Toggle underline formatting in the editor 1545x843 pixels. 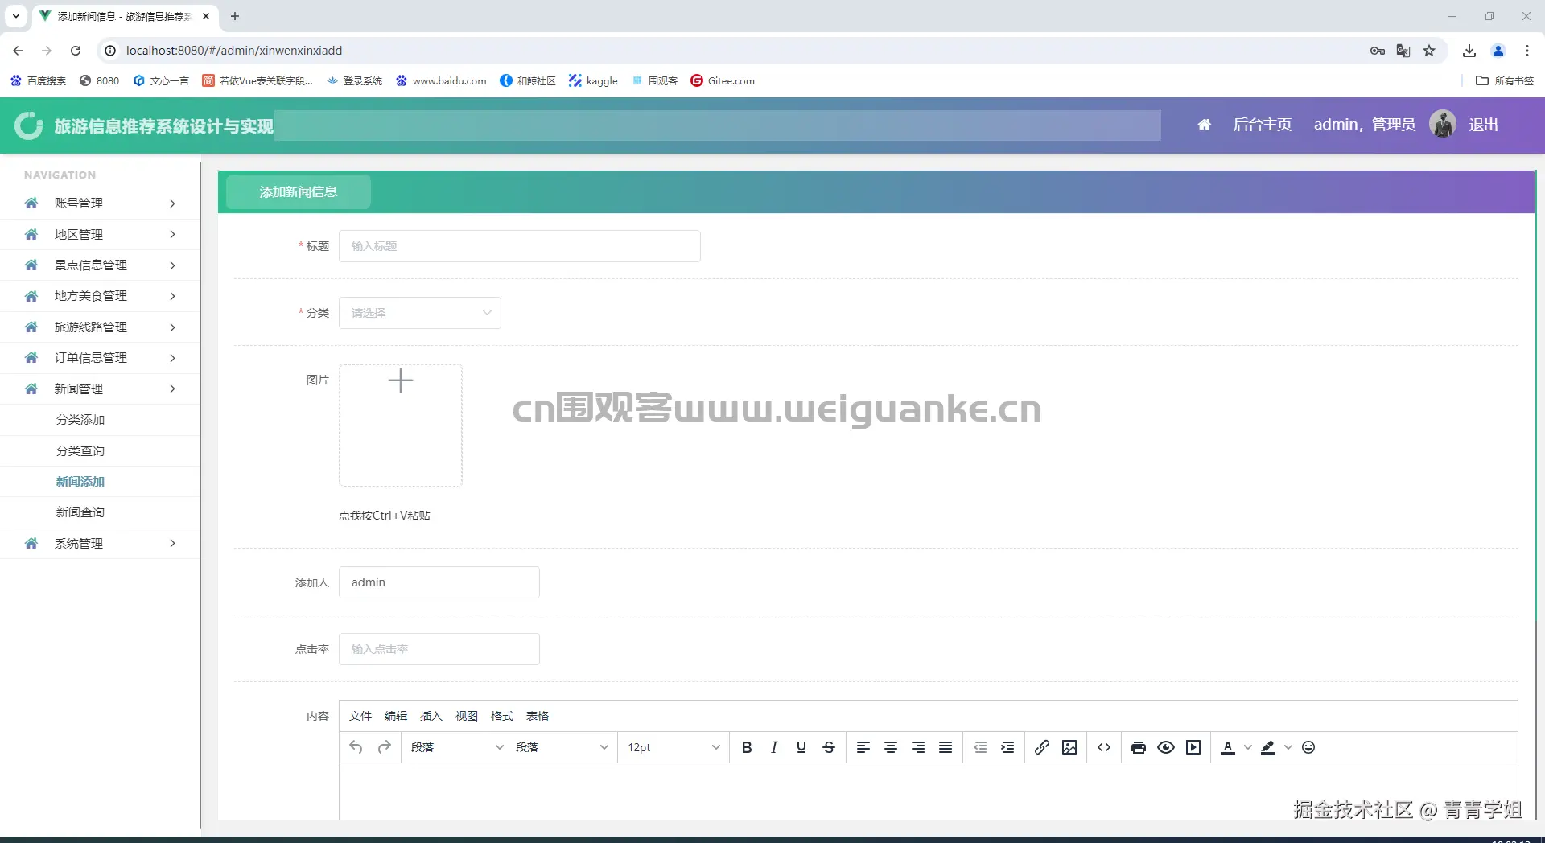(801, 747)
